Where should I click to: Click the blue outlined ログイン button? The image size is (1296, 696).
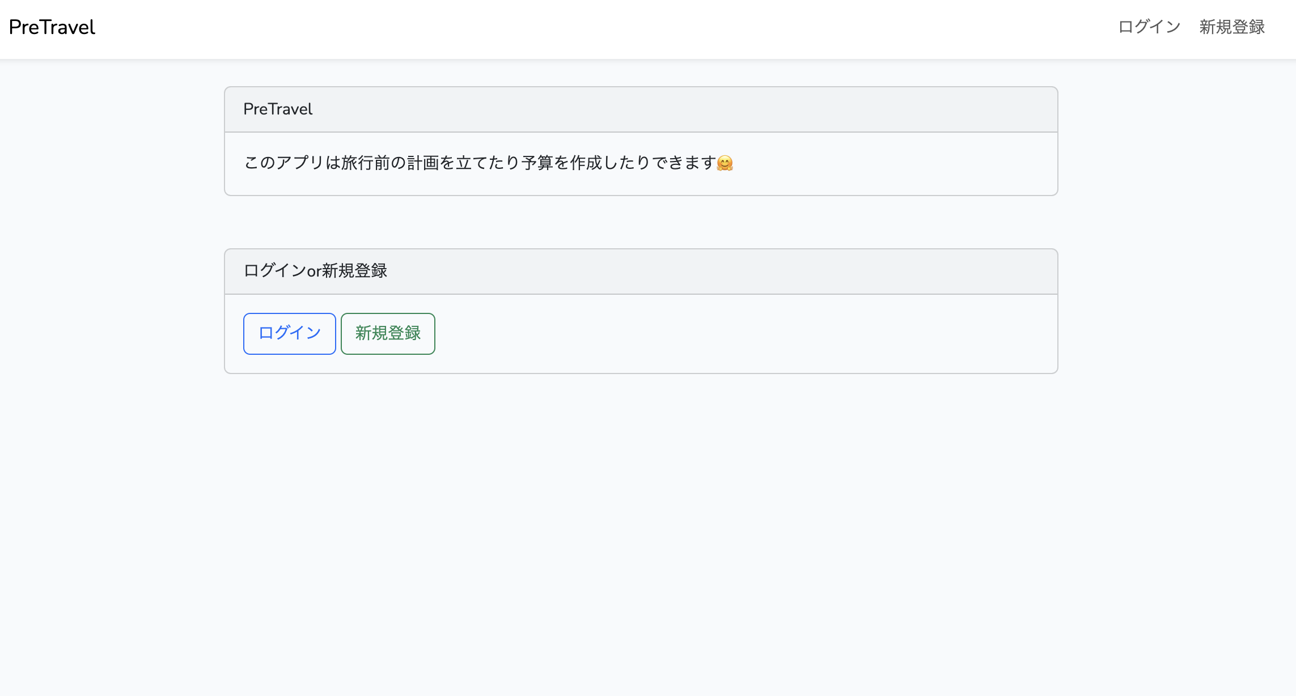290,333
